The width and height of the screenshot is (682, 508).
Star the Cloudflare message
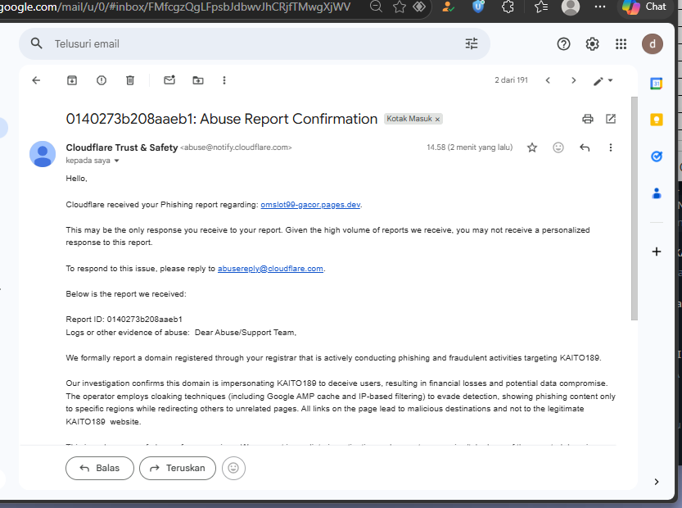(532, 147)
